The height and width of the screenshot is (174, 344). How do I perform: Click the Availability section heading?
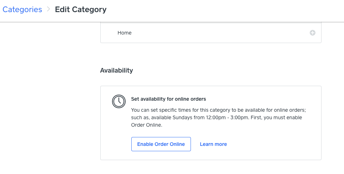[x=116, y=70]
